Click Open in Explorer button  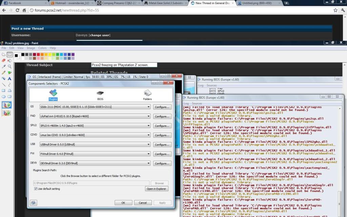[x=157, y=189]
